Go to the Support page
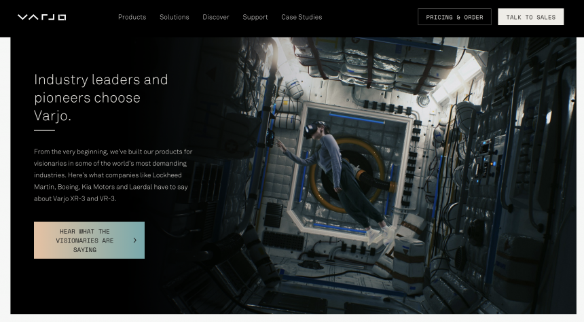This screenshot has width=584, height=322. (255, 17)
